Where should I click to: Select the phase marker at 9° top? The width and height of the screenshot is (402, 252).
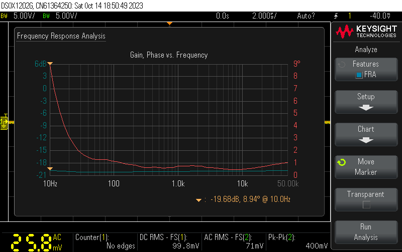coord(50,64)
